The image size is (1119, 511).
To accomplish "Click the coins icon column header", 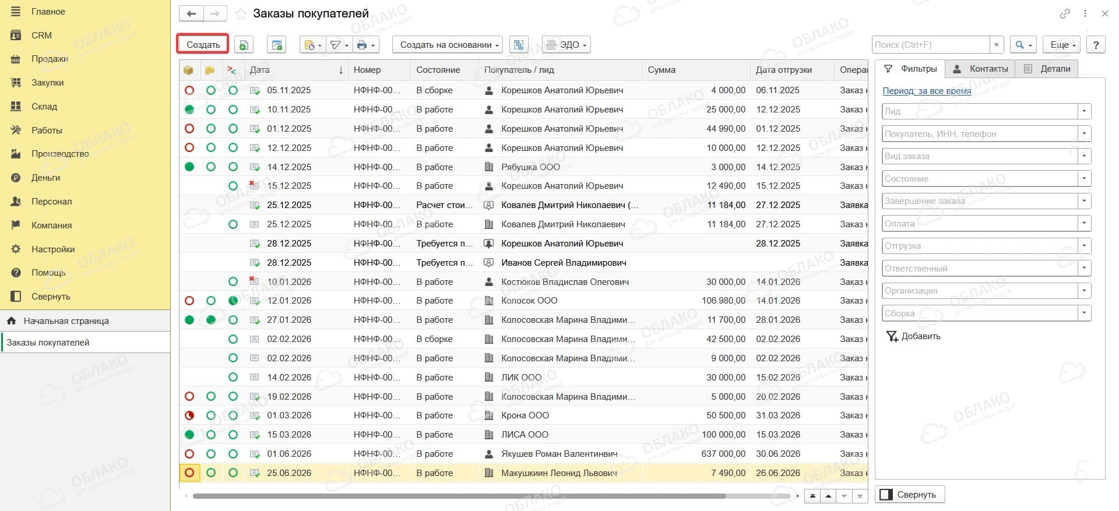I will coord(210,70).
